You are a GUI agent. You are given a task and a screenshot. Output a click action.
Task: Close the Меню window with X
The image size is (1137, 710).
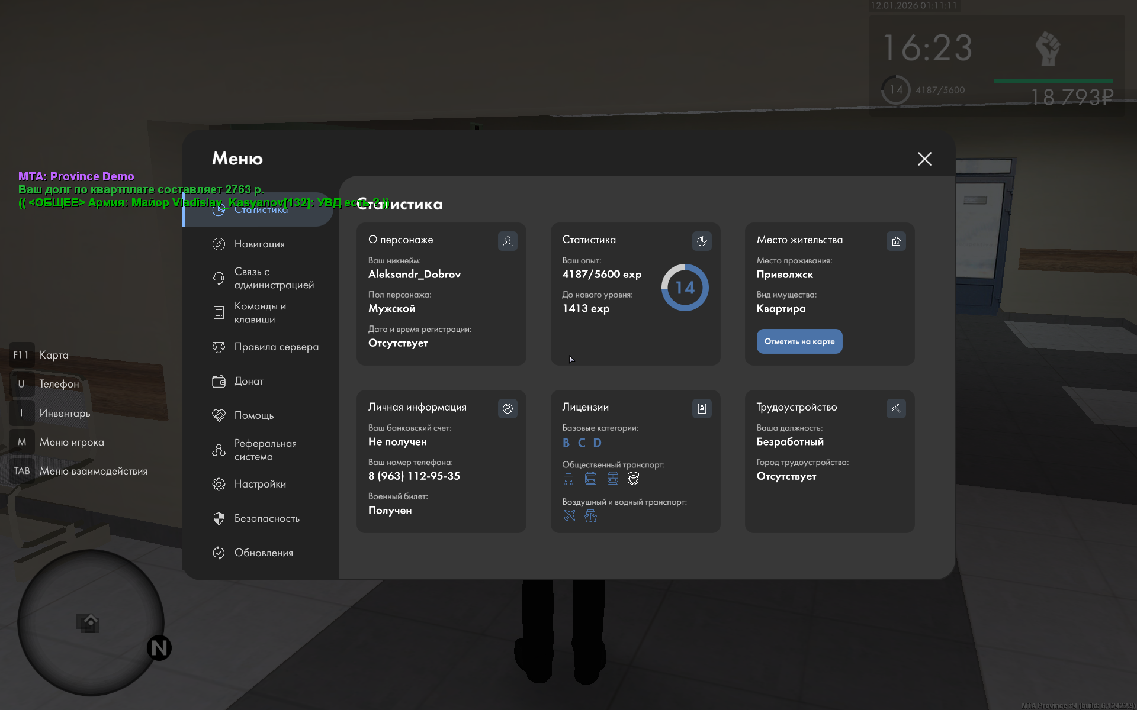click(x=924, y=159)
